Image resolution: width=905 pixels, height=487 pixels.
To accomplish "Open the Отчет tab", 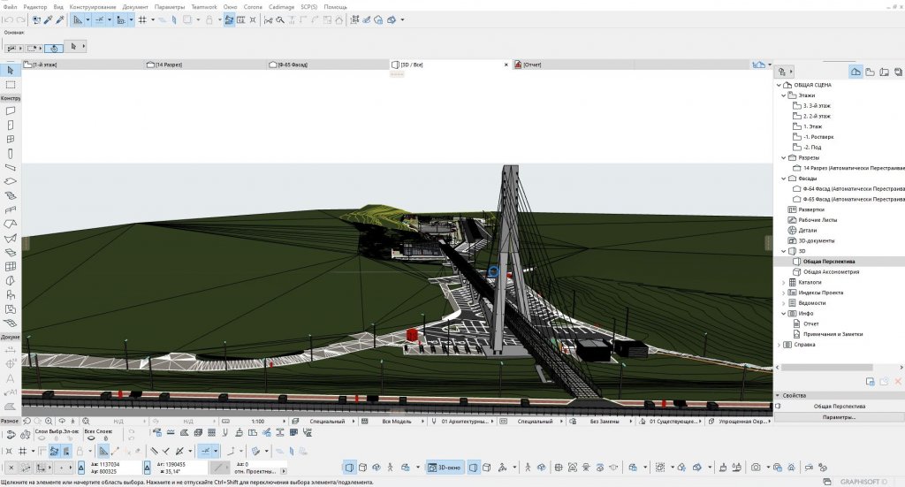I will (x=532, y=65).
